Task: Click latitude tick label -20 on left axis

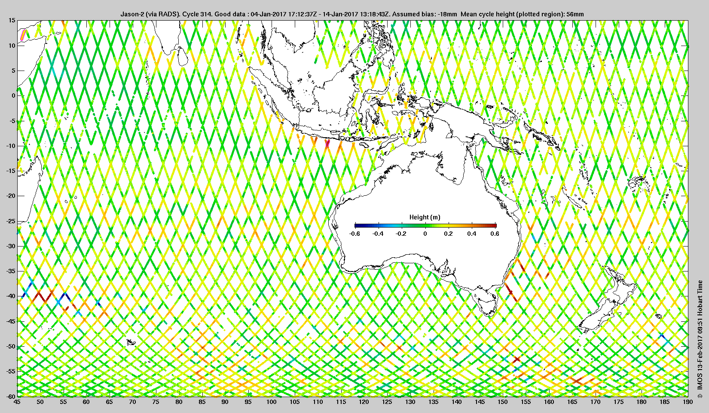Action: (x=11, y=196)
